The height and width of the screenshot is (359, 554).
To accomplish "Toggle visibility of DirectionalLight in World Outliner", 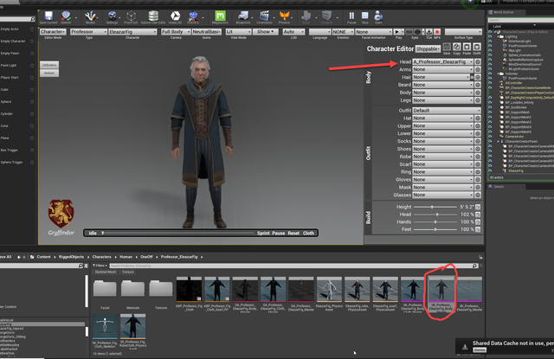I will [490, 41].
